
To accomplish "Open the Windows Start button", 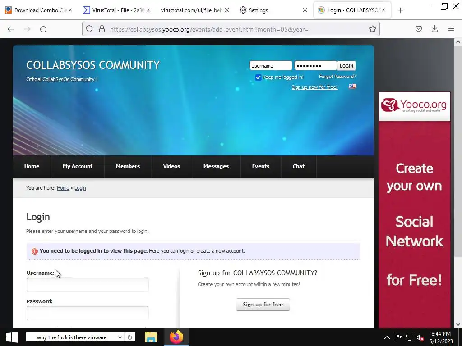I will 12,337.
